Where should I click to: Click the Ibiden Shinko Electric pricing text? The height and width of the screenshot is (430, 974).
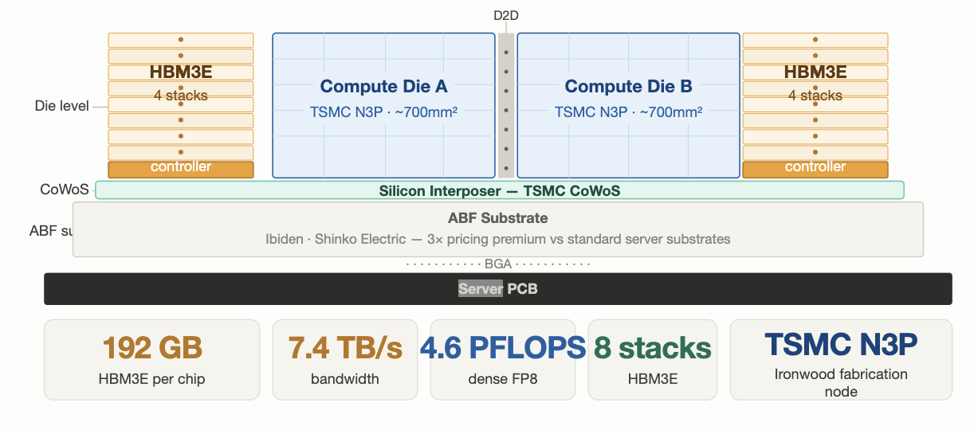pos(498,239)
